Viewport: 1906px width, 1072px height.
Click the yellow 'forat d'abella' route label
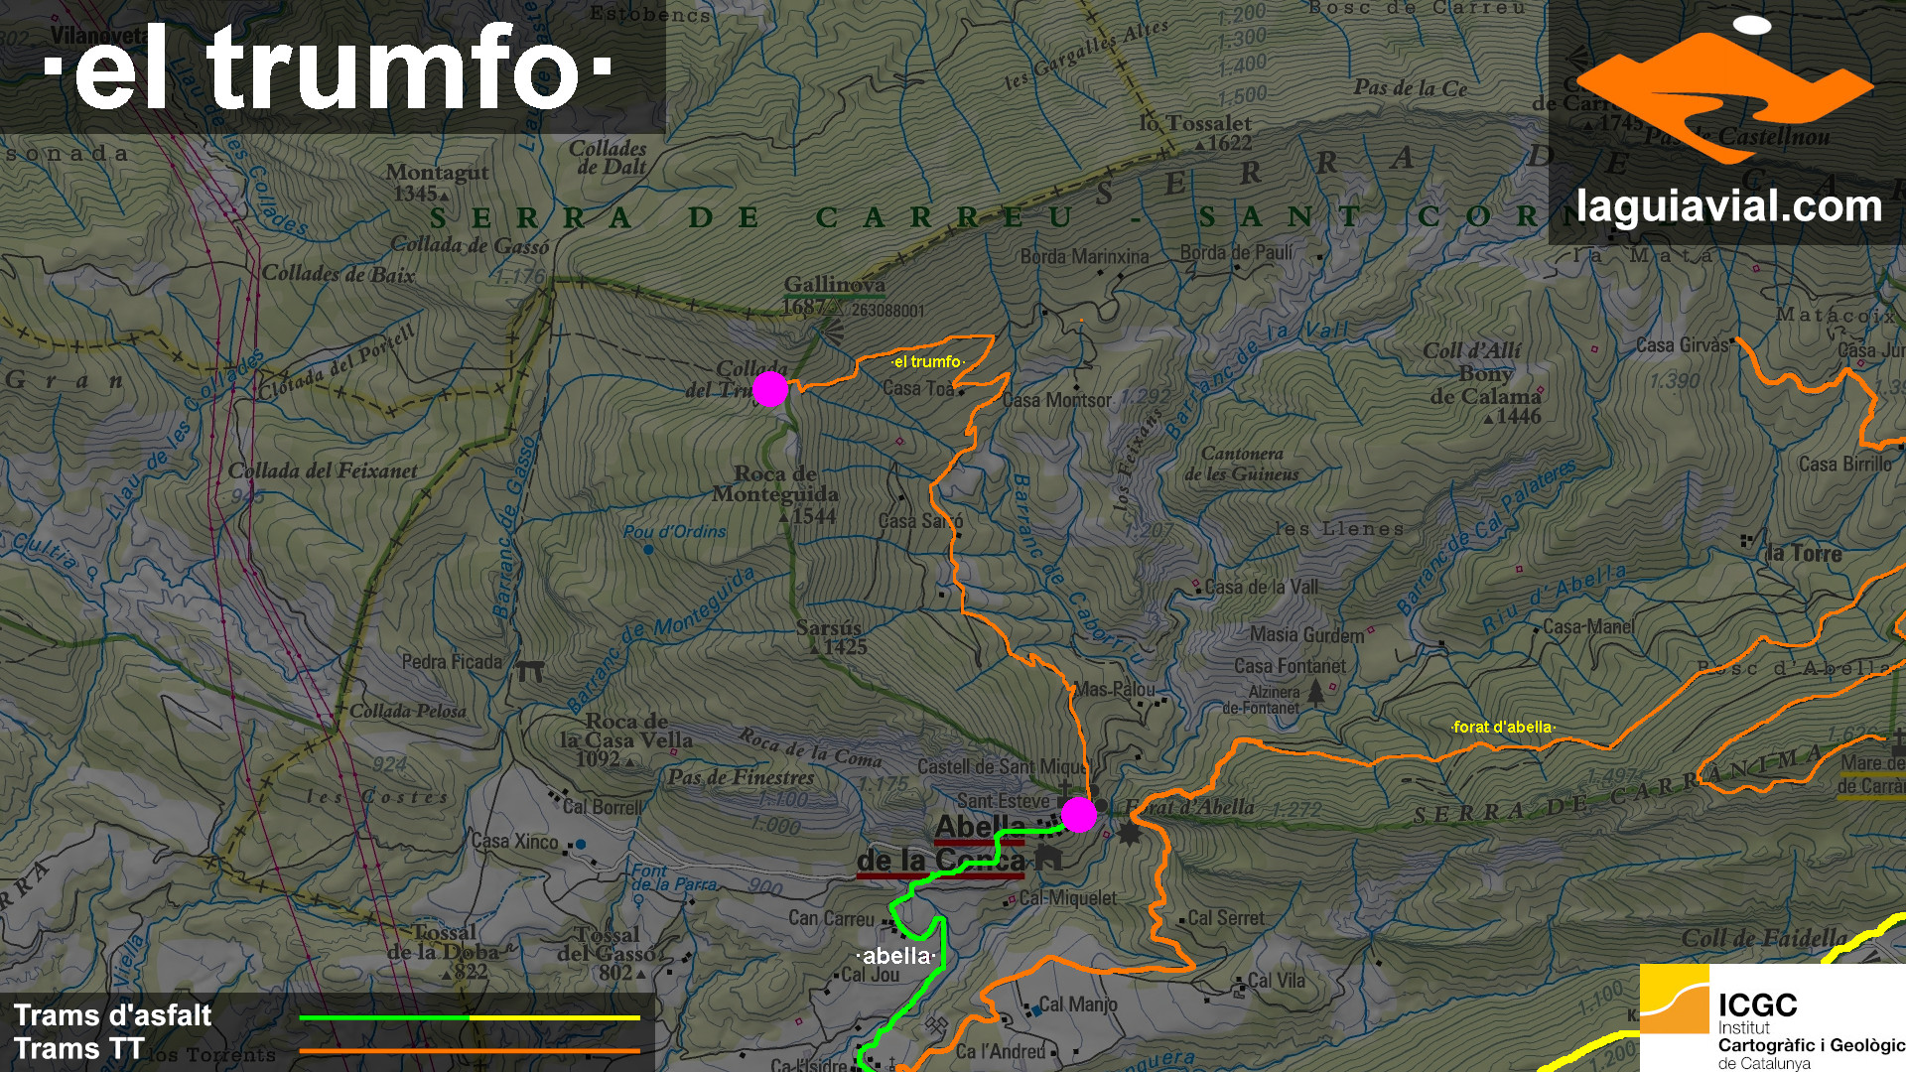click(x=1503, y=727)
